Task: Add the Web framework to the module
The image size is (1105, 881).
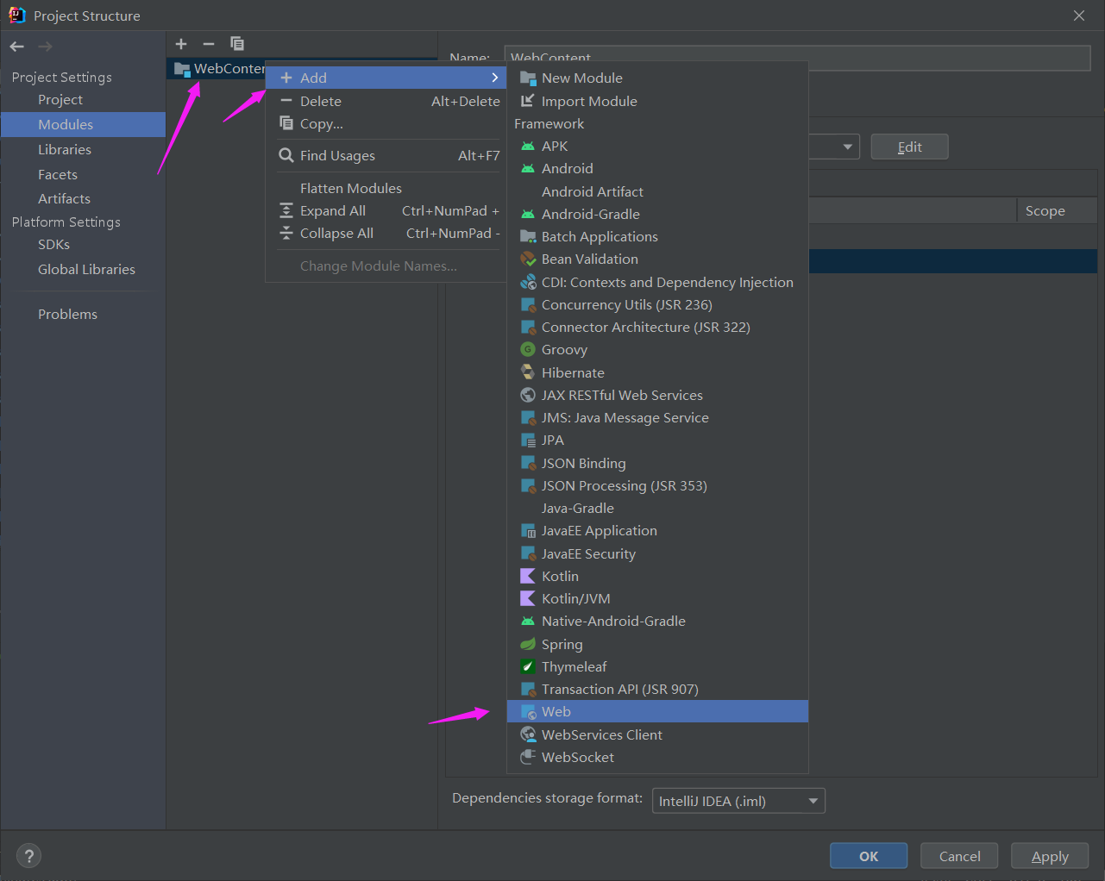Action: pos(657,712)
